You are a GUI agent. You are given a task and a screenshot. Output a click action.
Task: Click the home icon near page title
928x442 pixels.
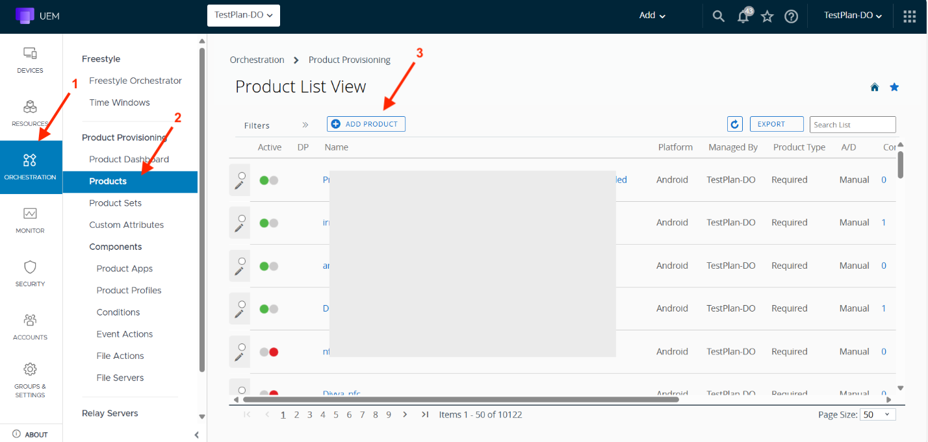click(x=875, y=87)
